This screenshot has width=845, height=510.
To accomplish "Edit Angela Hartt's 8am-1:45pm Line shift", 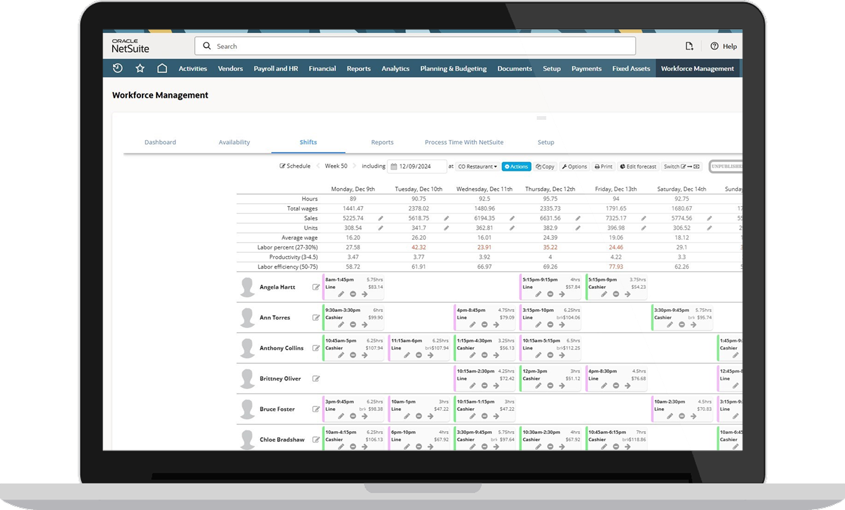I will tap(341, 294).
